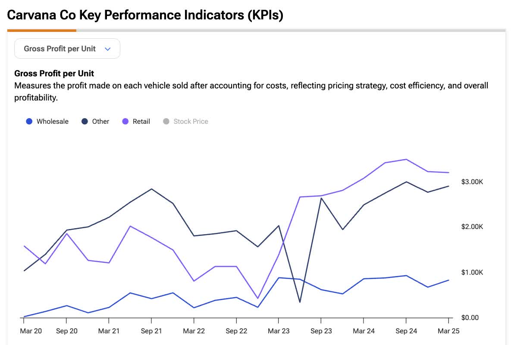Click the dropdown chevron arrow icon
514x345 pixels.
[107, 49]
